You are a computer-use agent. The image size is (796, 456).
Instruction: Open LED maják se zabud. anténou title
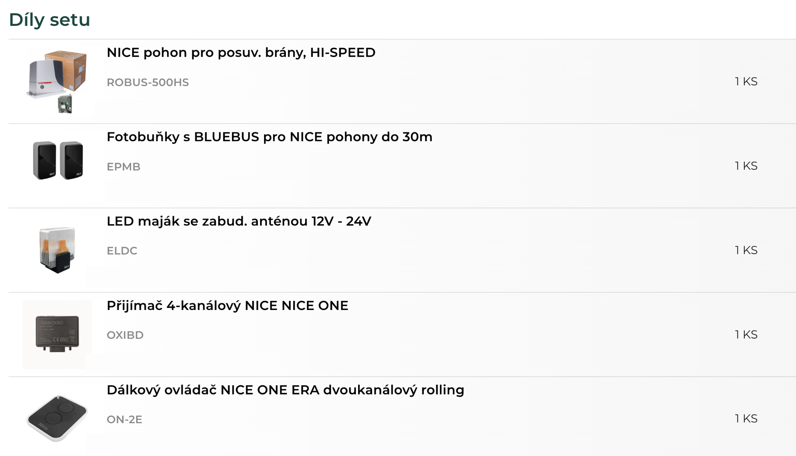[x=239, y=221]
